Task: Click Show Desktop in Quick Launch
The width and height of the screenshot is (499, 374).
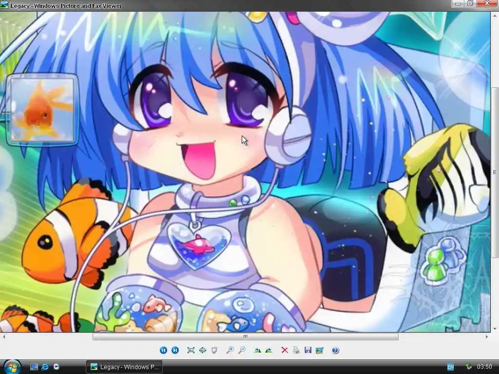Action: [x=34, y=367]
